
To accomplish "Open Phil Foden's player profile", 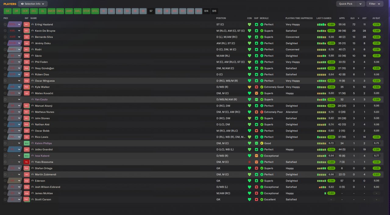I will (x=41, y=62).
